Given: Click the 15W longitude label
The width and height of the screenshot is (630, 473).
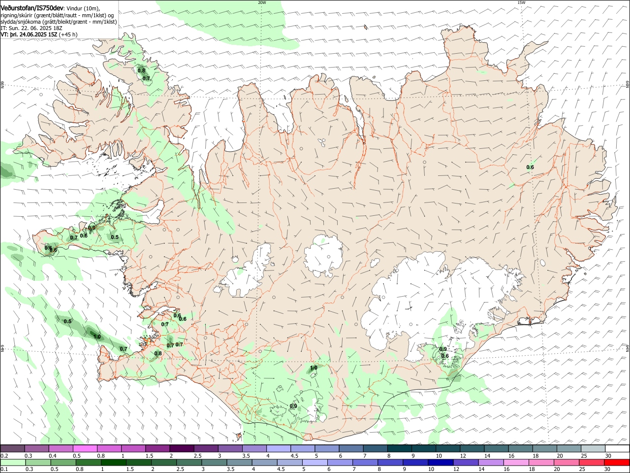Looking at the screenshot, I should [521, 2].
